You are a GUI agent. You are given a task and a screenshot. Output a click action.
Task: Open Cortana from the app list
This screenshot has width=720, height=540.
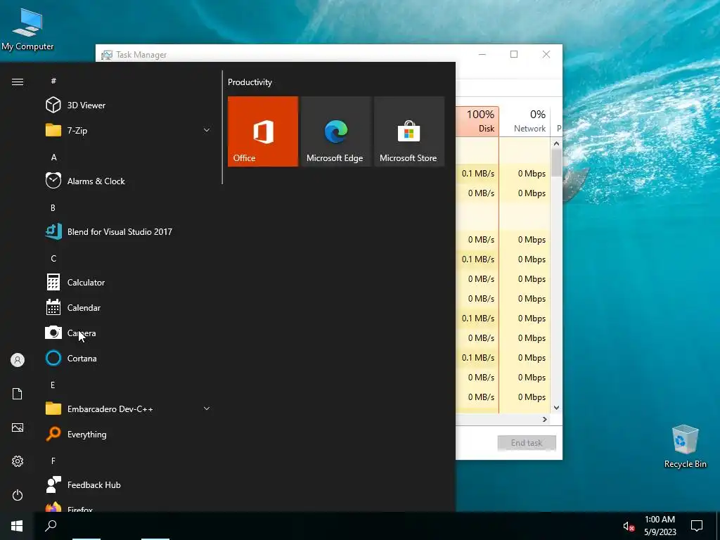pyautogui.click(x=129, y=358)
